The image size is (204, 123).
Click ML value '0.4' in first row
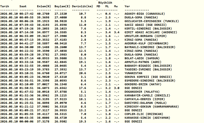click(108, 14)
